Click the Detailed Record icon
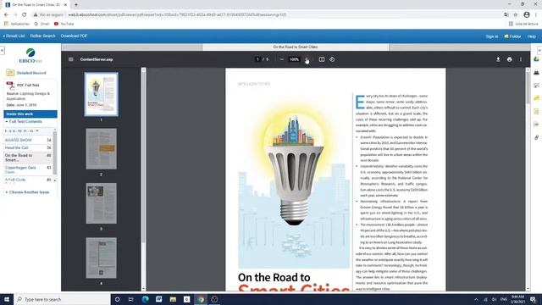The height and width of the screenshot is (305, 542). coord(10,73)
